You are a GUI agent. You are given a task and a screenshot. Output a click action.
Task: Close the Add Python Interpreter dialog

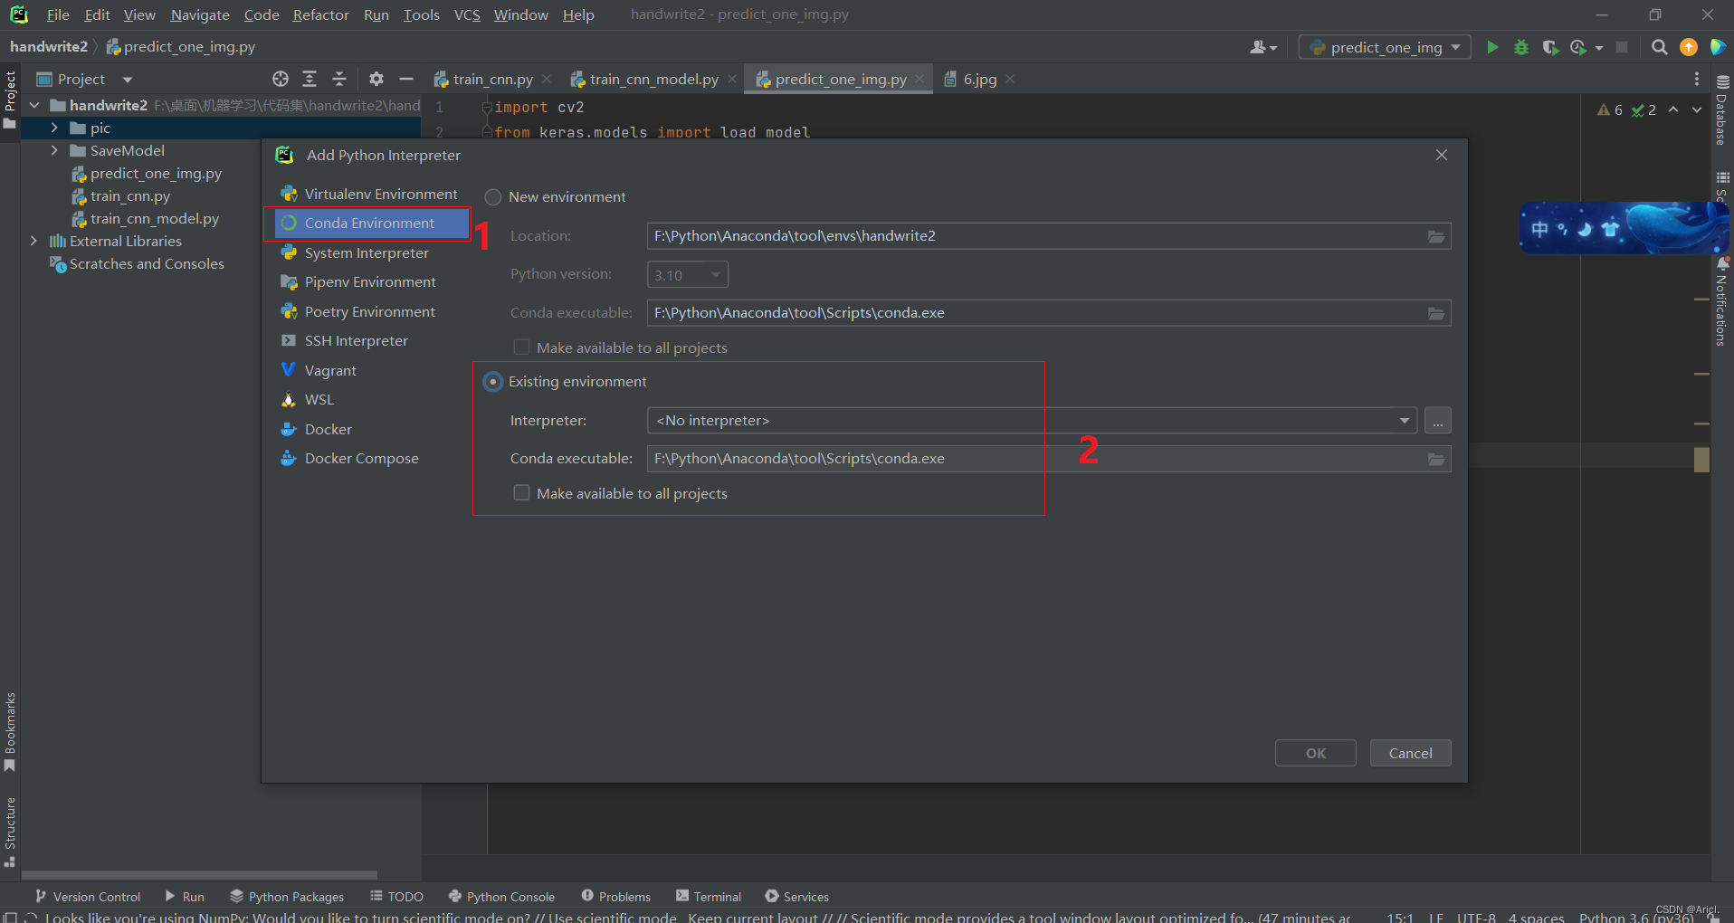click(1442, 155)
